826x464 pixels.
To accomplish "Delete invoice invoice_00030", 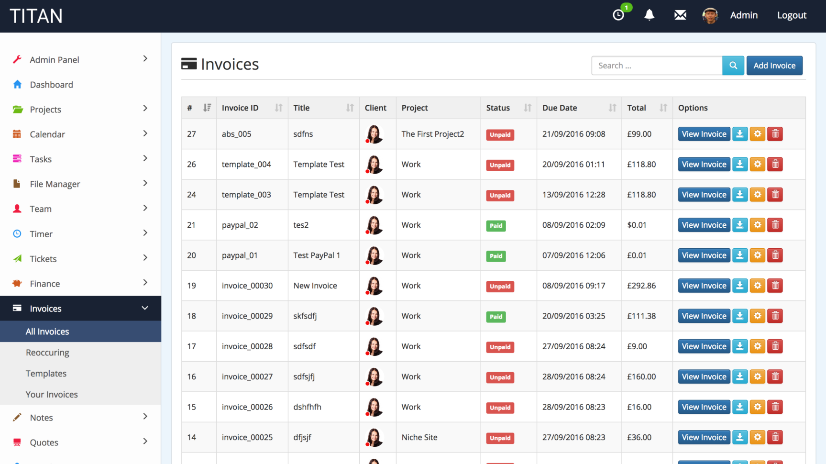I will click(775, 286).
